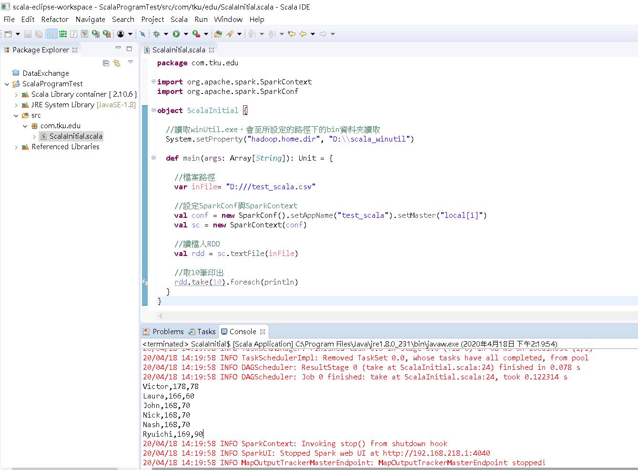
Task: Select the com.tku.edu package
Action: coord(56,126)
